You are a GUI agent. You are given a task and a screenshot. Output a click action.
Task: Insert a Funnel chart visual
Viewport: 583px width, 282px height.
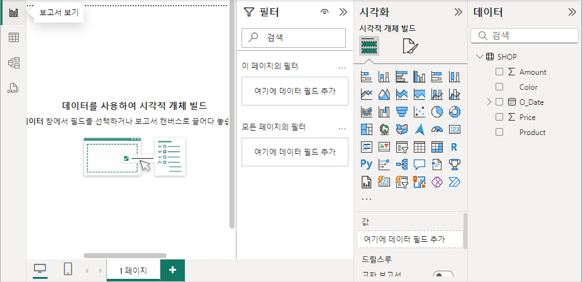[402, 111]
